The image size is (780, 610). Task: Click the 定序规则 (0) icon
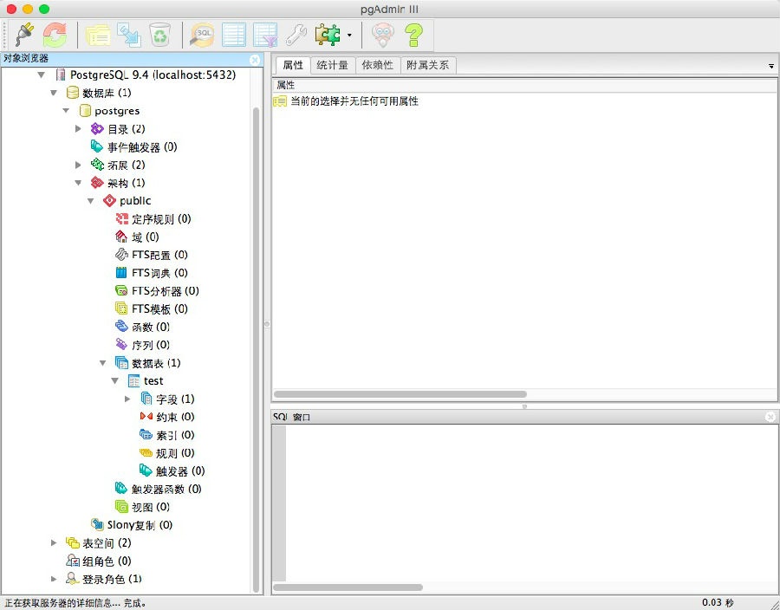[122, 218]
